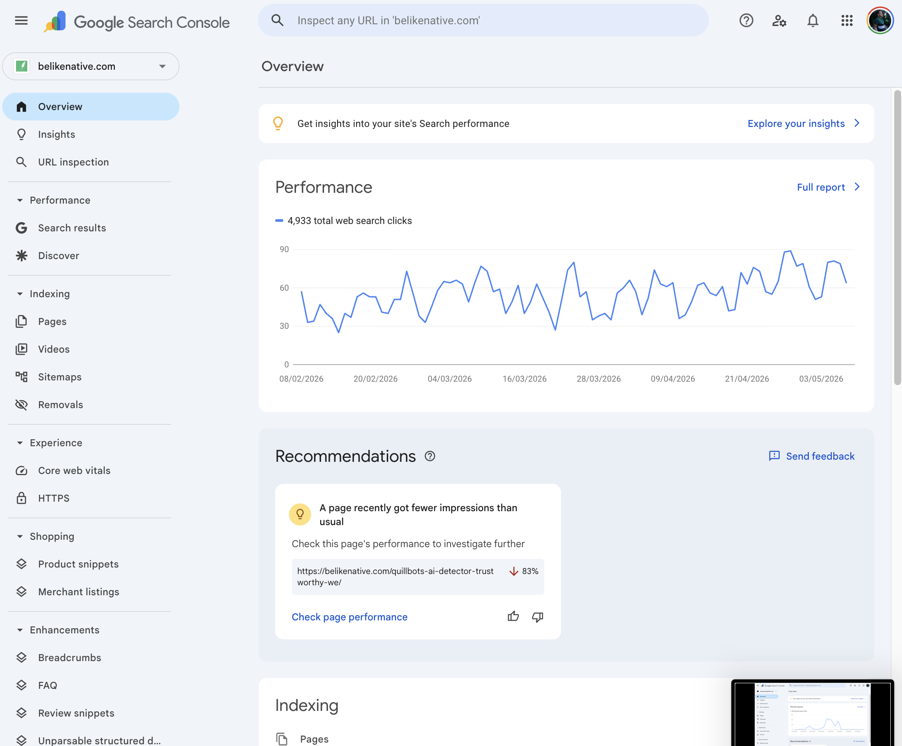Click the Pages icon under Indexing card

tap(282, 739)
